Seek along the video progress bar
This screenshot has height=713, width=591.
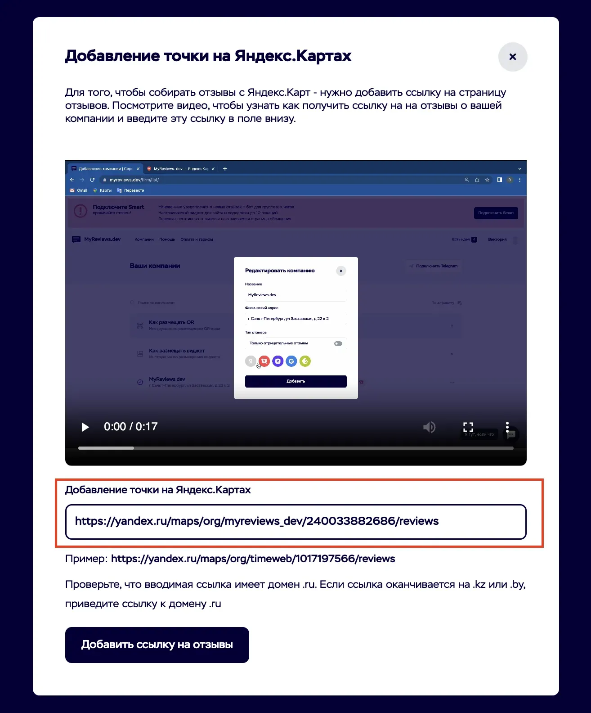[x=295, y=448]
